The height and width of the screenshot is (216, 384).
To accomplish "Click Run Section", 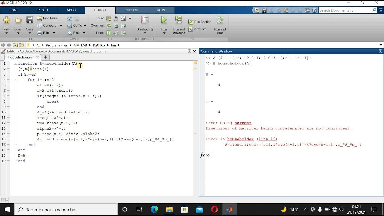I will pyautogui.click(x=200, y=22).
